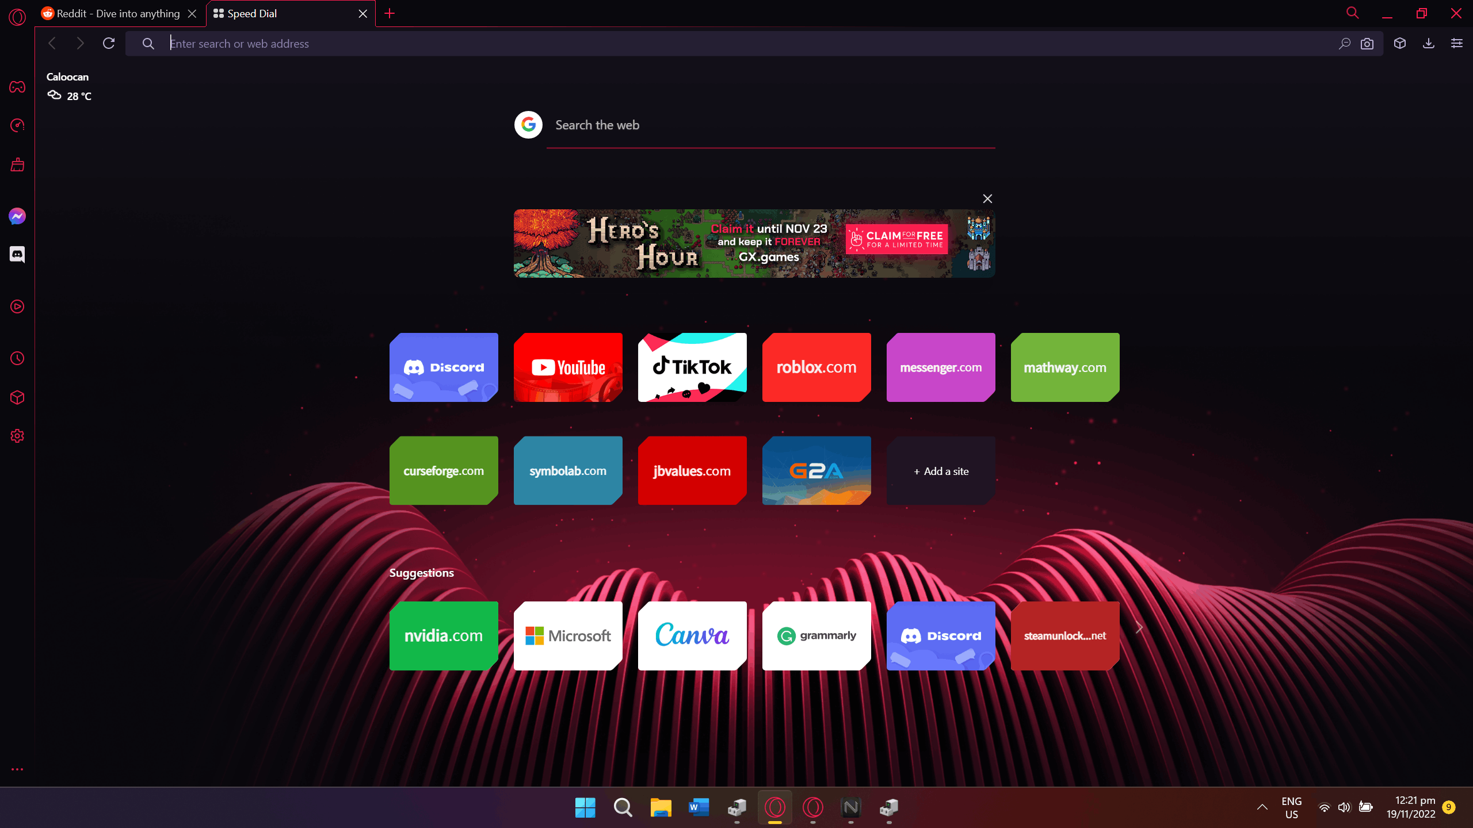Click Add a site tile
Image resolution: width=1473 pixels, height=828 pixels.
click(x=941, y=471)
